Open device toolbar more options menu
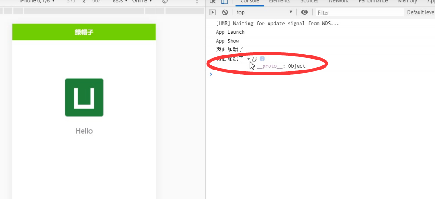This screenshot has width=435, height=199. (x=197, y=2)
